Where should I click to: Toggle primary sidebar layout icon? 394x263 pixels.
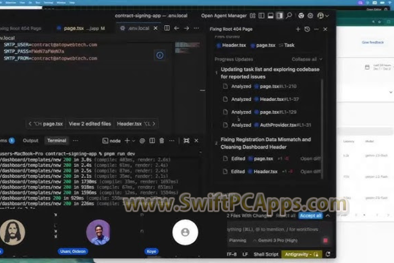pyautogui.click(x=262, y=15)
